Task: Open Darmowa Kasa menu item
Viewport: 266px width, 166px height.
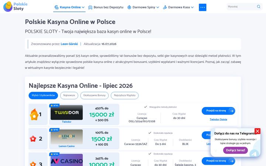Action: pos(178,7)
